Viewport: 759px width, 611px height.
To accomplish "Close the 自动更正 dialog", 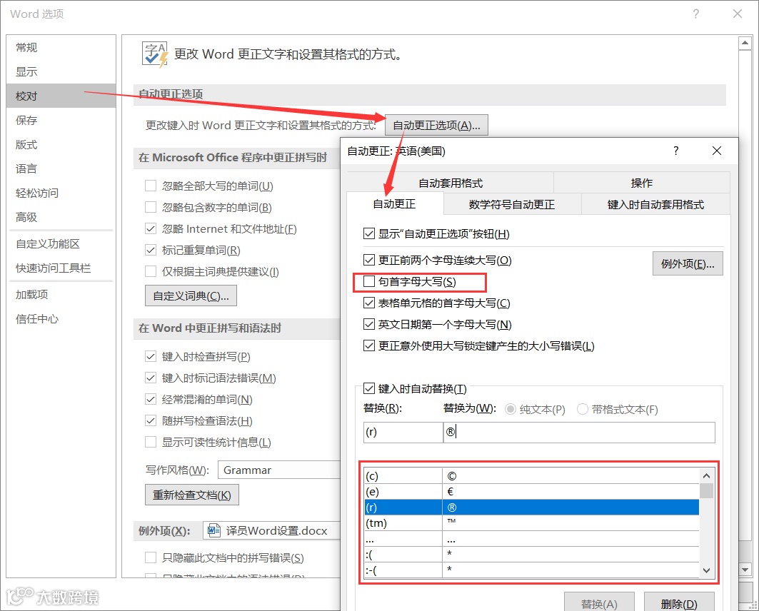I will pos(717,151).
